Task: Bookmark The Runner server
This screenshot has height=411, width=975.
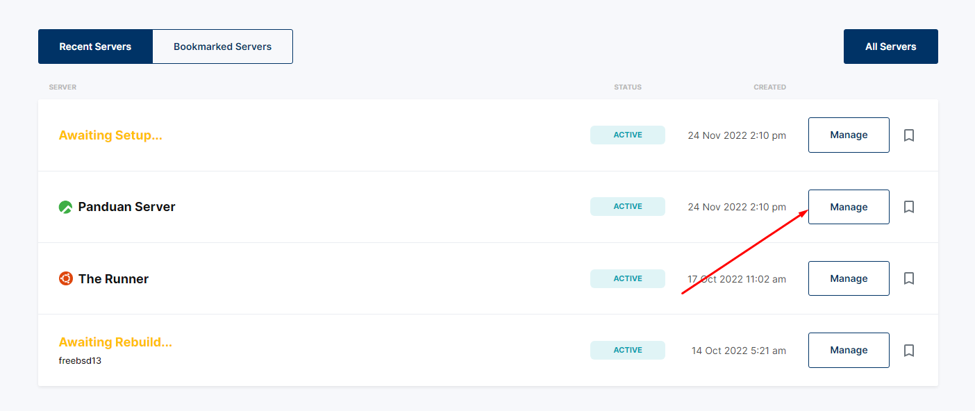Action: (x=909, y=278)
